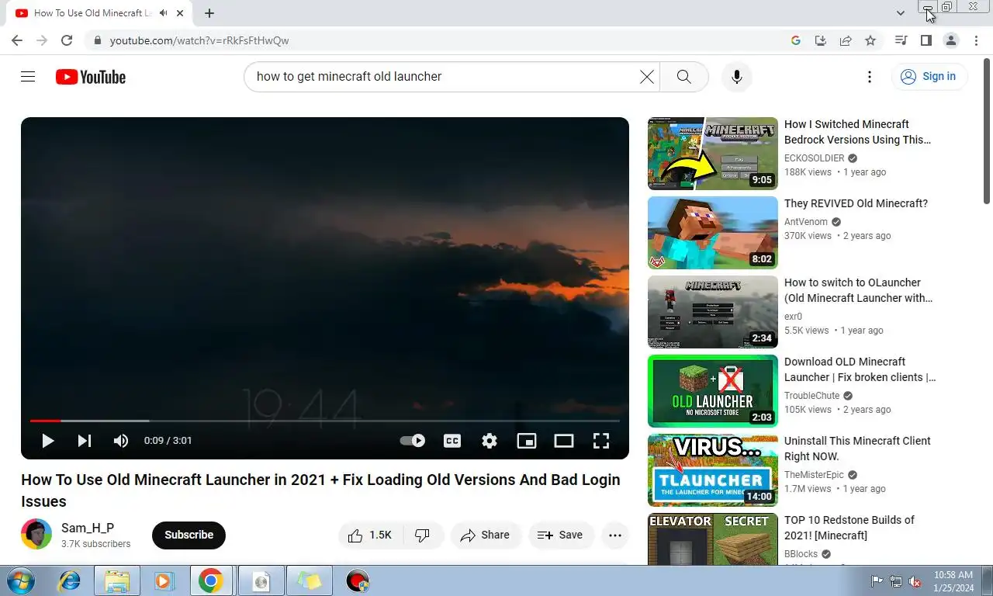Screen dimensions: 993x596
Task: Enter full screen mode
Action: (601, 441)
